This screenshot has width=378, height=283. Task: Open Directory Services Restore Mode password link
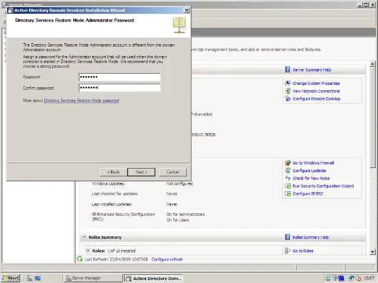pyautogui.click(x=82, y=101)
